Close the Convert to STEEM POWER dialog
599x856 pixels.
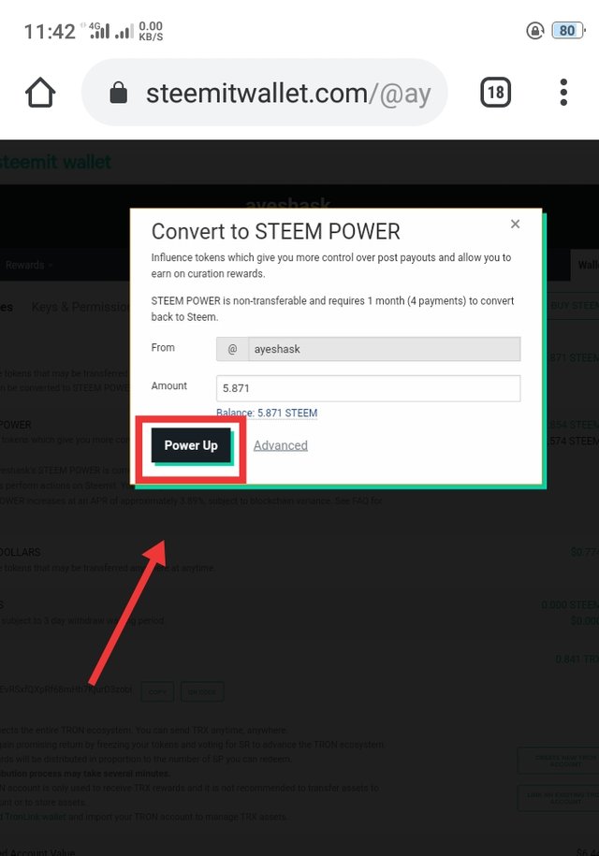[x=515, y=224]
